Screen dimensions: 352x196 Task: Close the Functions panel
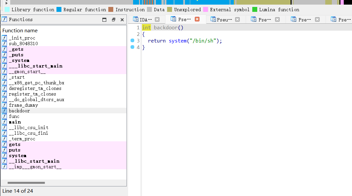click(122, 20)
